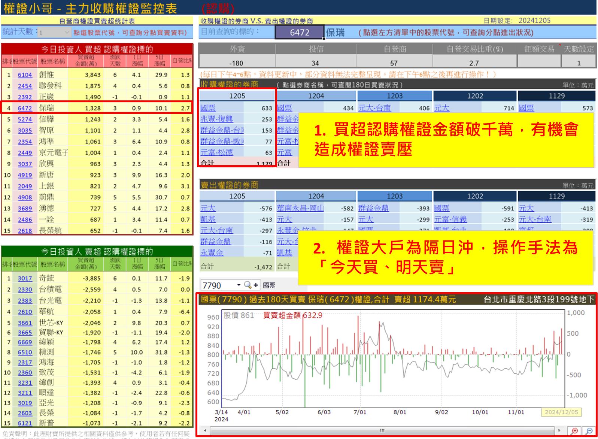The width and height of the screenshot is (598, 439).
Task: Click 國票 broker under 1129 buyers
Action: 526,108
